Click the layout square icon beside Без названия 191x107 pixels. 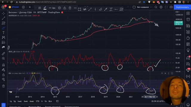pos(134,7)
